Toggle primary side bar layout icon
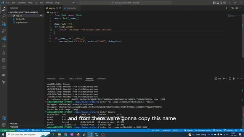The image size is (244, 137). point(214,3)
